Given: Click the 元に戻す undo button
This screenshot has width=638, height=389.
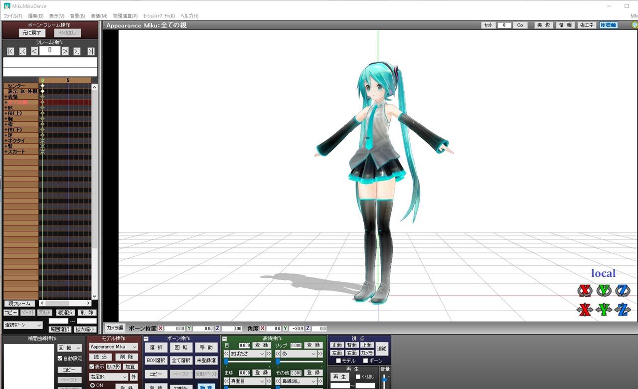Looking at the screenshot, I should point(32,33).
